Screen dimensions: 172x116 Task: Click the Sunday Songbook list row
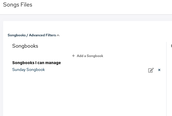point(86,70)
